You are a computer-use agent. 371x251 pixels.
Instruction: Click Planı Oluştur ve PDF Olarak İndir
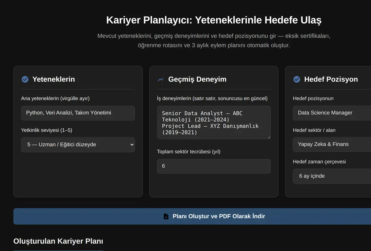[192, 216]
